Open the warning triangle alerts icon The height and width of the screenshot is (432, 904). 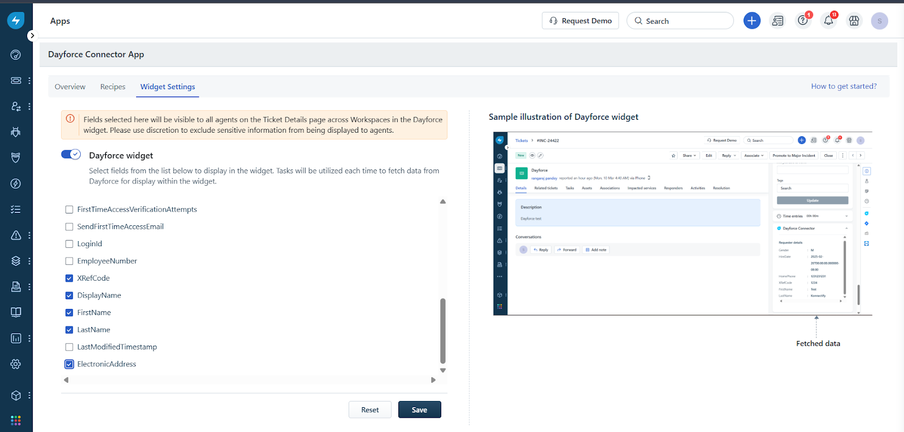16,235
